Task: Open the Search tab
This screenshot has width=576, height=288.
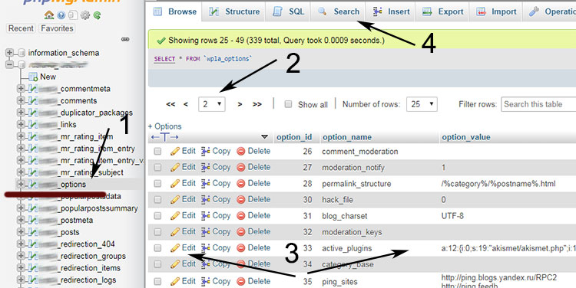Action: [x=339, y=11]
